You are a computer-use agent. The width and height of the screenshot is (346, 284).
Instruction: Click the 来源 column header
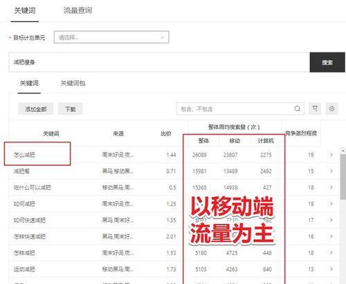click(x=118, y=133)
